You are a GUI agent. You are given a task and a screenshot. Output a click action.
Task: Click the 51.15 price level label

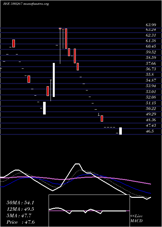tap(151, 103)
